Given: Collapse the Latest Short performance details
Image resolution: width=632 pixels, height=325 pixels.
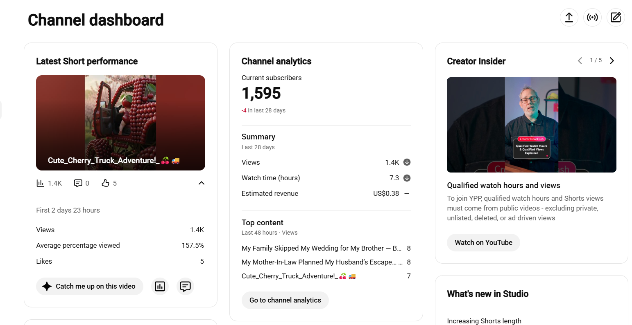Looking at the screenshot, I should (201, 183).
